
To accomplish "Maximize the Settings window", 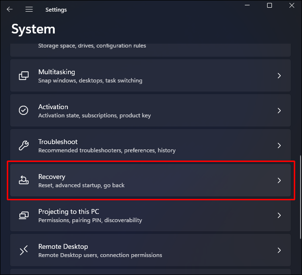I will [270, 6].
